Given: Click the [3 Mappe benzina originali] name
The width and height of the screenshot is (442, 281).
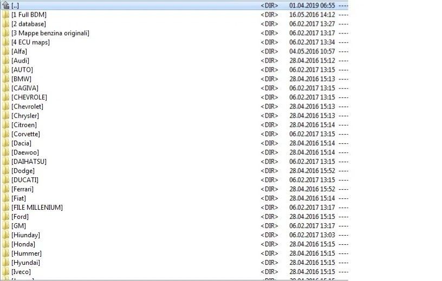Looking at the screenshot, I should click(50, 33).
